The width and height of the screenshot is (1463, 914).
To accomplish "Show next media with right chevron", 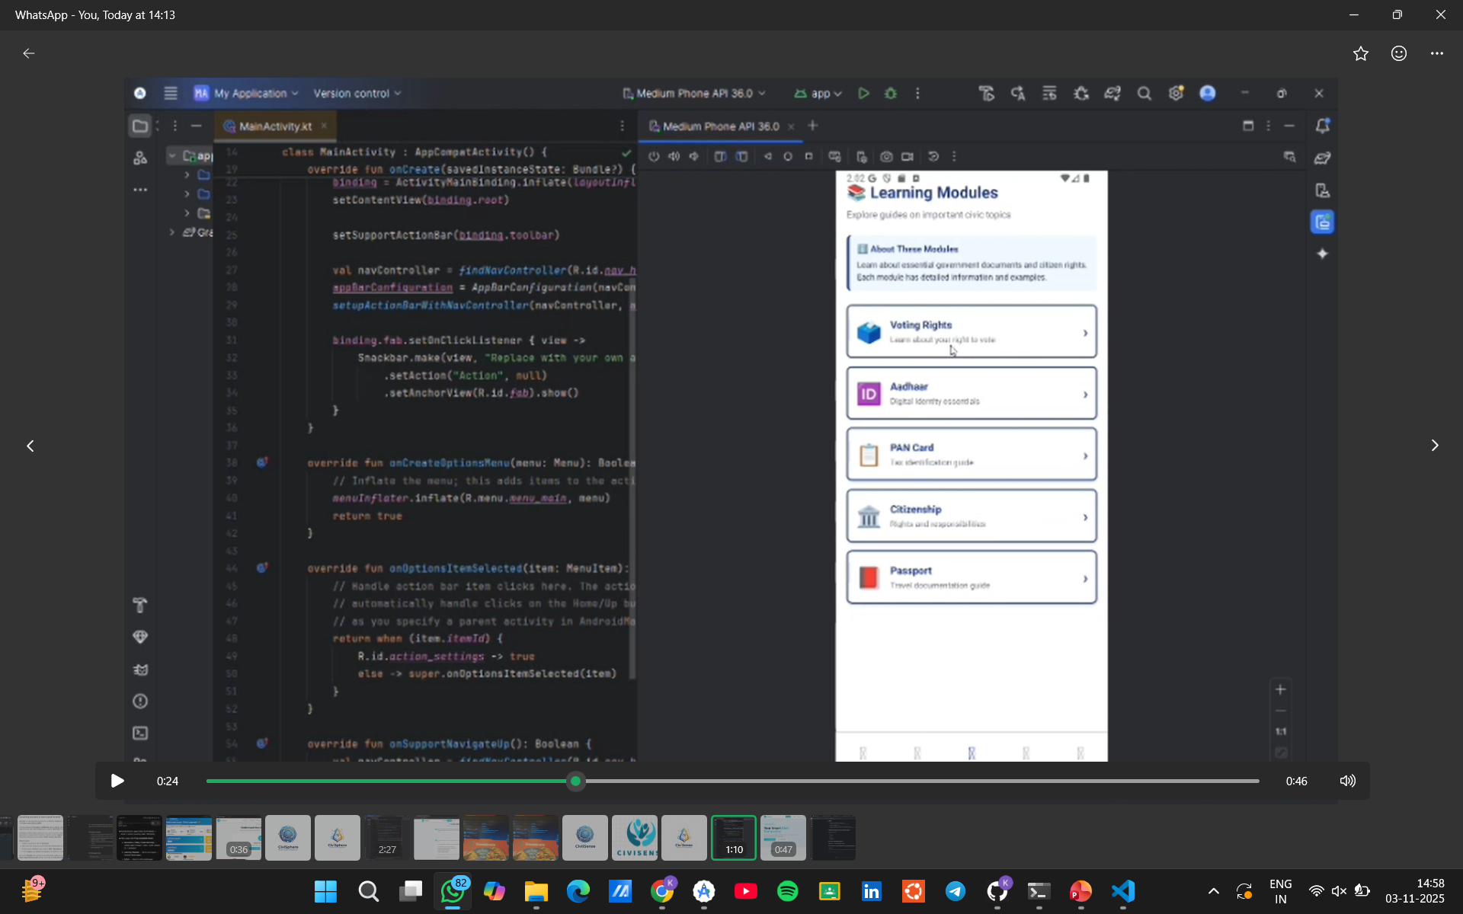I will [x=1434, y=446].
